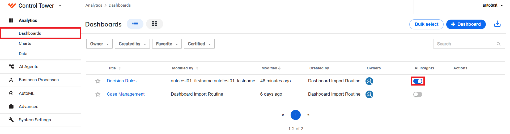Go to next page arrow
The image size is (510, 134).
click(308, 115)
